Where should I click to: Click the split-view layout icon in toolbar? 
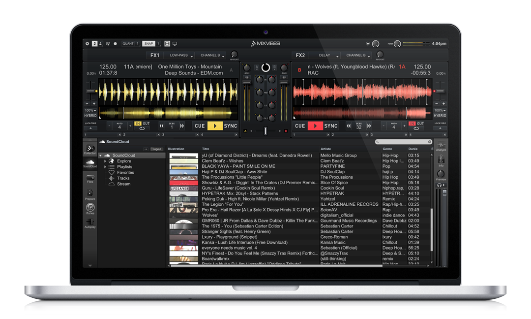click(x=167, y=44)
